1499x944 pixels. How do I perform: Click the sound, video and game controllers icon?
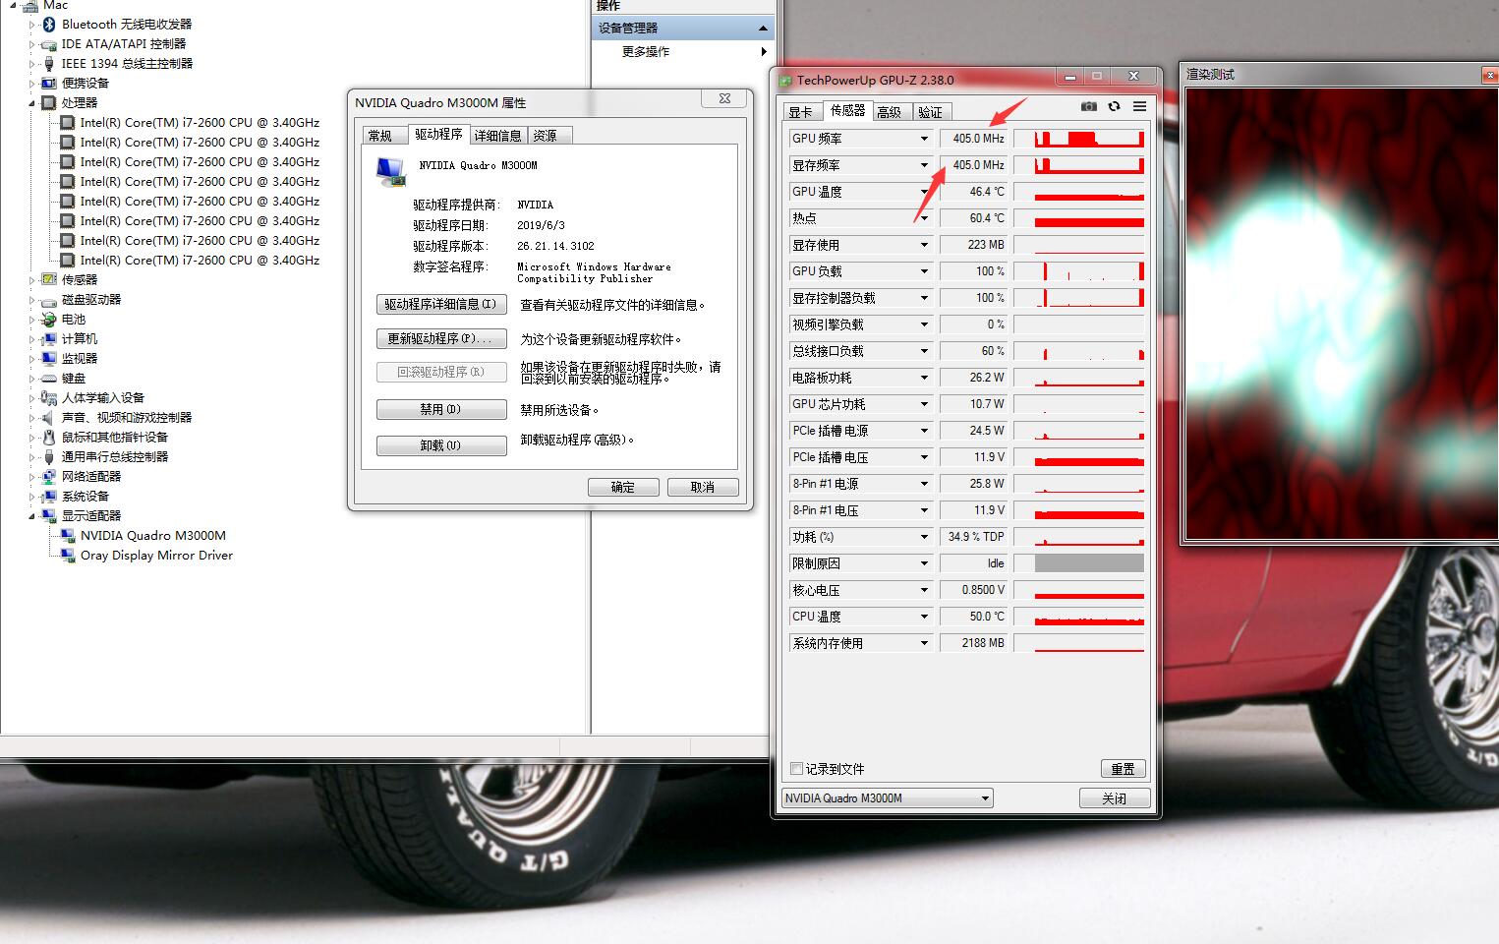pos(49,417)
